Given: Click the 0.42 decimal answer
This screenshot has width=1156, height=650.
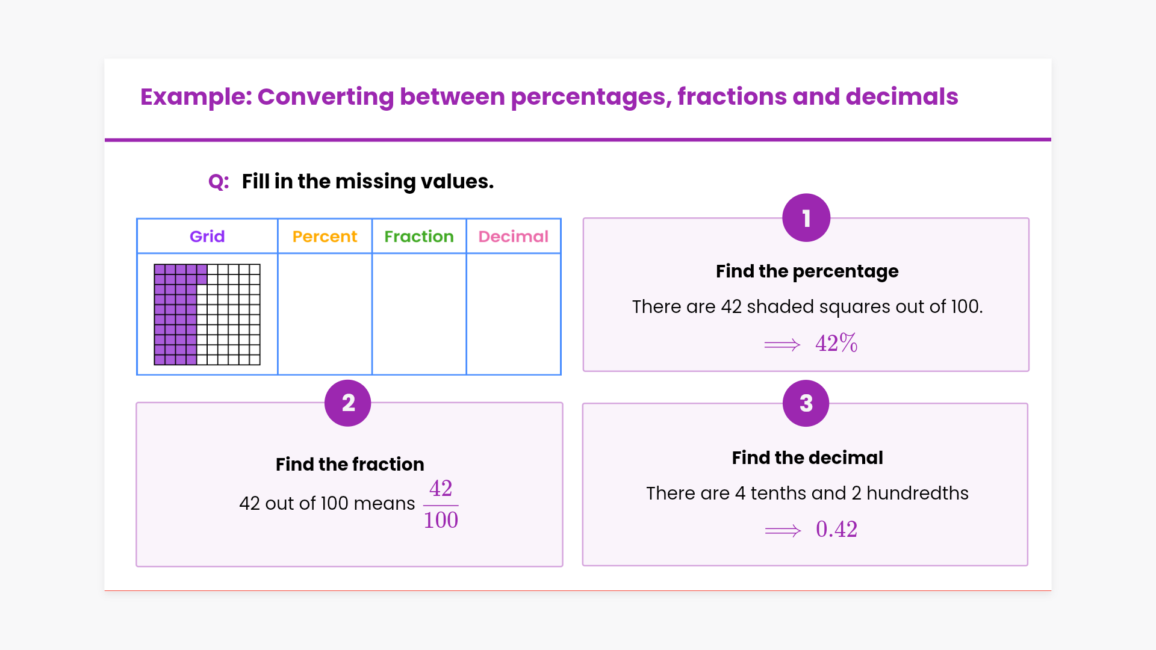Looking at the screenshot, I should 836,530.
